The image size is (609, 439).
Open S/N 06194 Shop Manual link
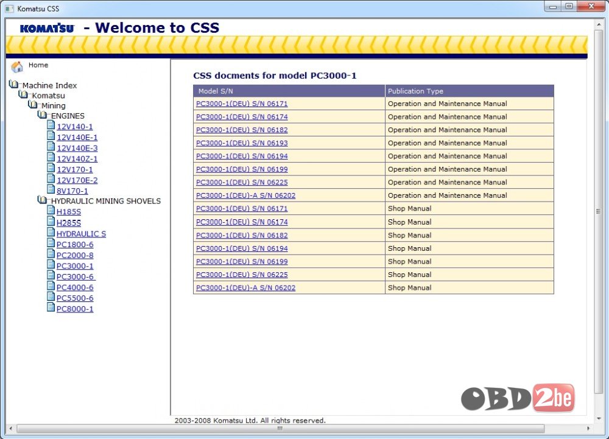click(x=242, y=248)
